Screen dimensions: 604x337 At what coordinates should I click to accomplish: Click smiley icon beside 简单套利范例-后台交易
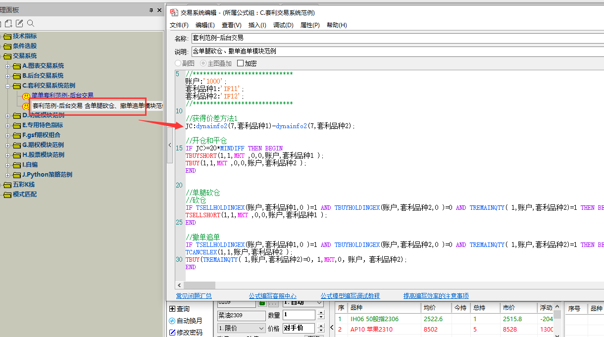26,96
